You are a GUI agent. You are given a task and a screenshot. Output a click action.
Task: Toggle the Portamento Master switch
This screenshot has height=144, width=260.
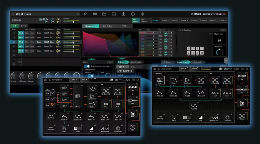[87, 66]
